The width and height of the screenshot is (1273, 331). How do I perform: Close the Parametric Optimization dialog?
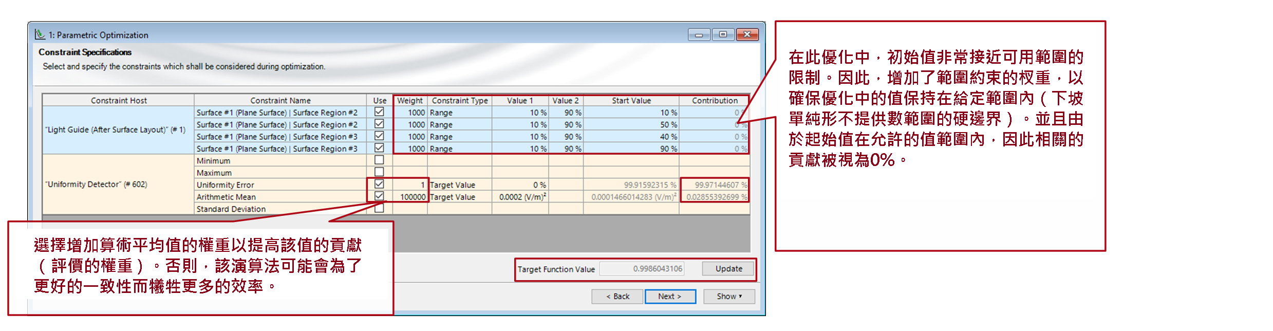pos(747,34)
